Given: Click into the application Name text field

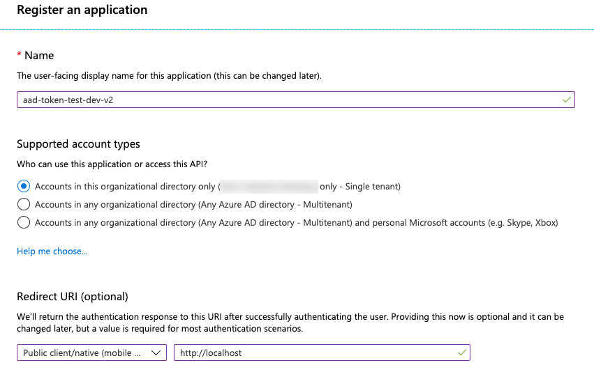Looking at the screenshot, I should point(279,100).
